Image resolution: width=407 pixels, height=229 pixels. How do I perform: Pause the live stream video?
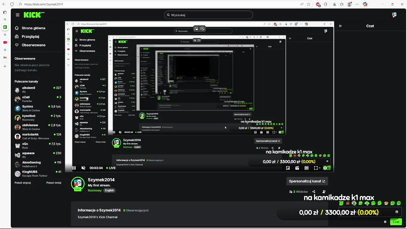[x=74, y=168]
